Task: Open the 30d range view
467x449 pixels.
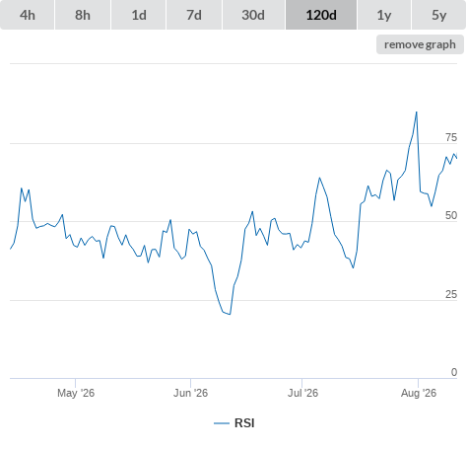Action: pyautogui.click(x=253, y=15)
